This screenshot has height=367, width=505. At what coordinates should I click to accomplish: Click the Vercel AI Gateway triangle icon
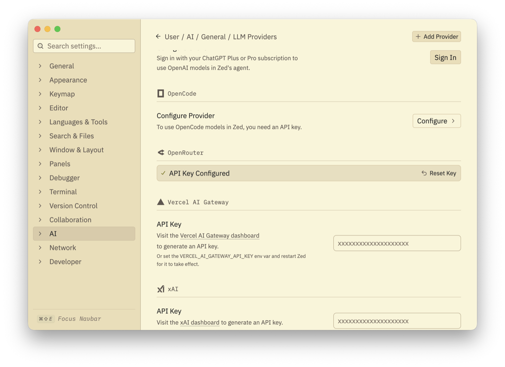coord(161,202)
